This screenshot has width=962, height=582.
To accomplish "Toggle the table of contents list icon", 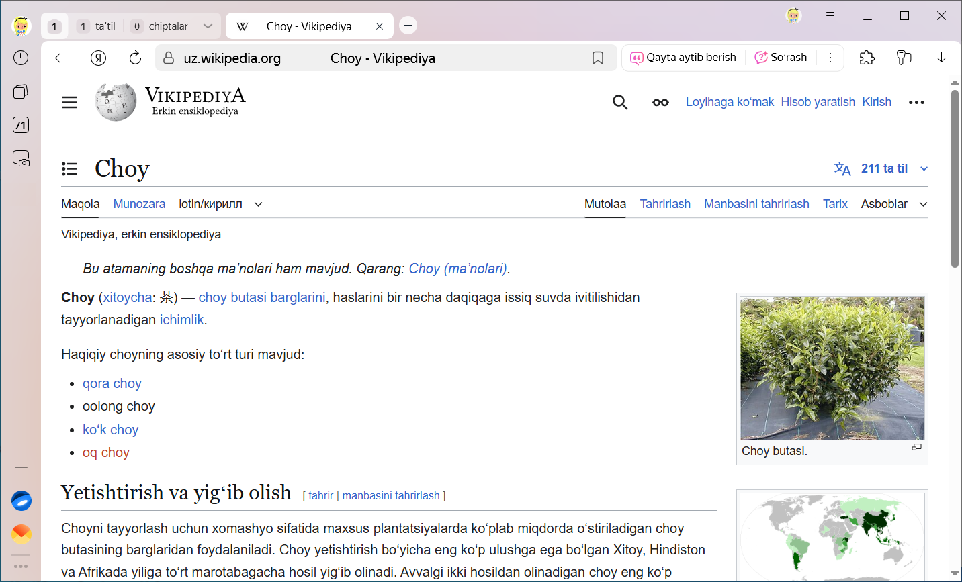I will (70, 168).
